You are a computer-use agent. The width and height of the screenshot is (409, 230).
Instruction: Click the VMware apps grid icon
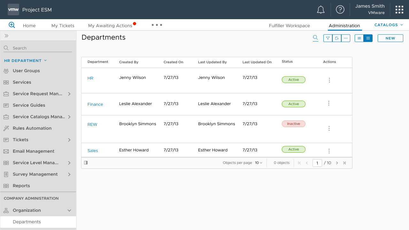coord(399,10)
